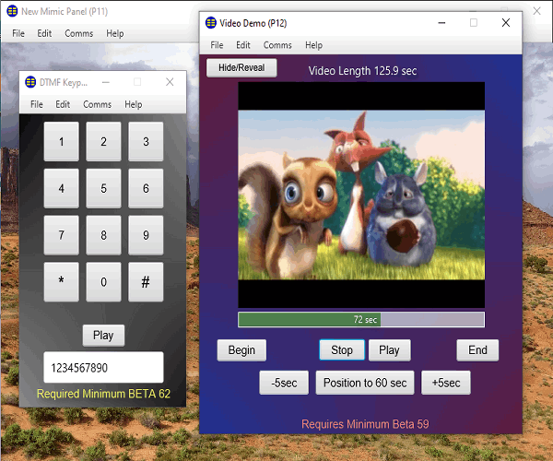Open Comms menu in DTMF Keypad window

[98, 104]
